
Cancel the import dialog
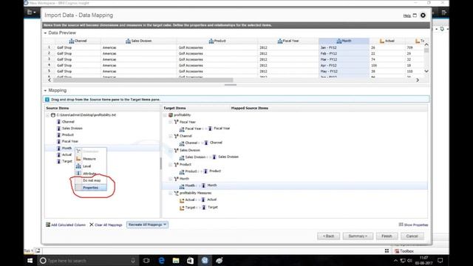coord(412,236)
